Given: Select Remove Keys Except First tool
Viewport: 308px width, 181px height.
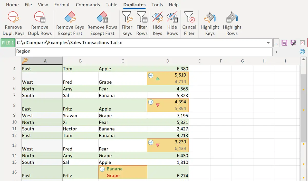Looking at the screenshot, I should point(70,17).
